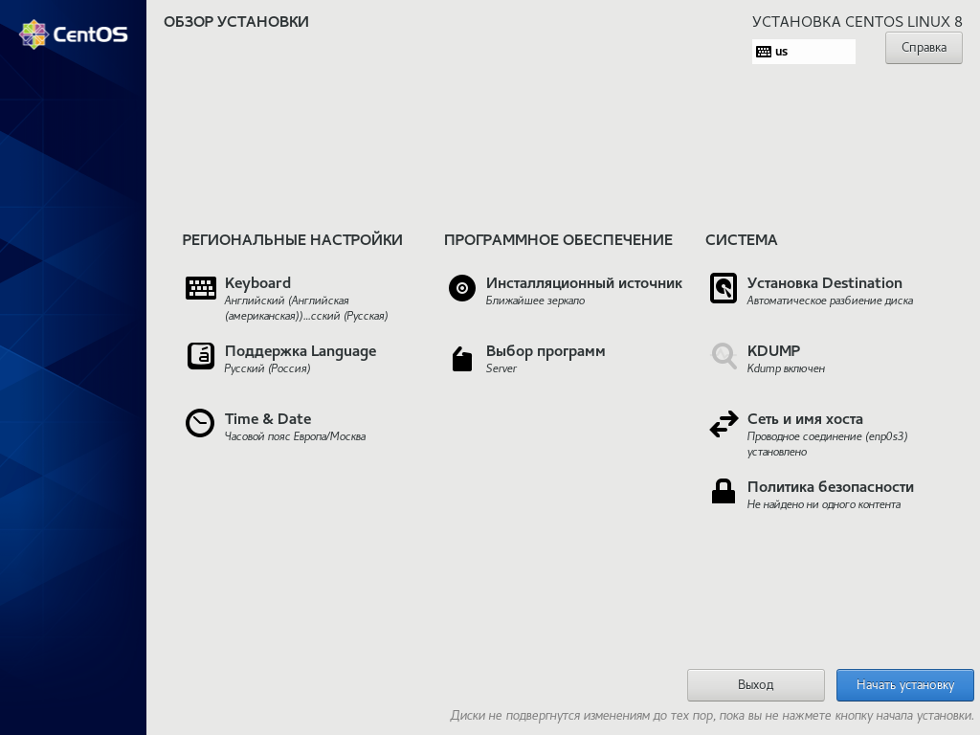Click the ОБЗОР УСТАНОВКИ title

point(236,22)
